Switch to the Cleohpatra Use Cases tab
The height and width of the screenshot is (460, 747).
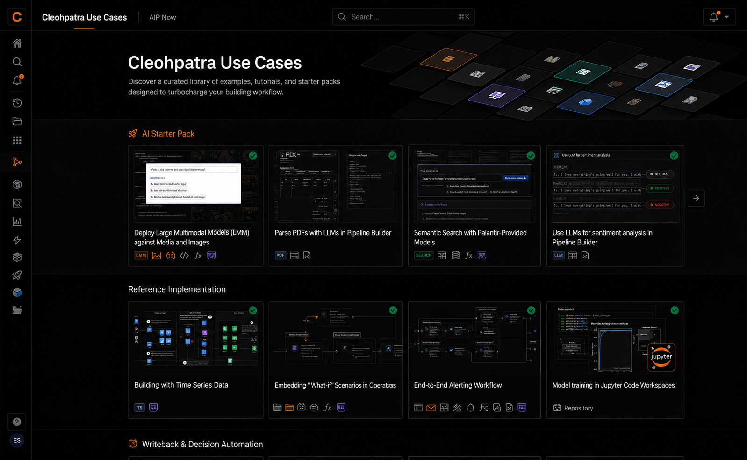[x=84, y=17]
